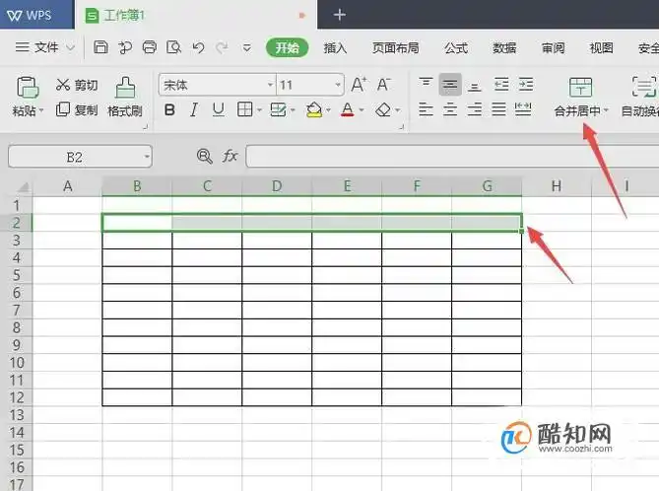Cut selection with 剪切 scissors

pyautogui.click(x=77, y=85)
